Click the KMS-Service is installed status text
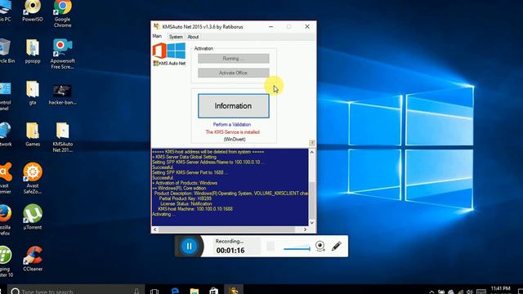The height and width of the screenshot is (294, 523). [x=232, y=132]
